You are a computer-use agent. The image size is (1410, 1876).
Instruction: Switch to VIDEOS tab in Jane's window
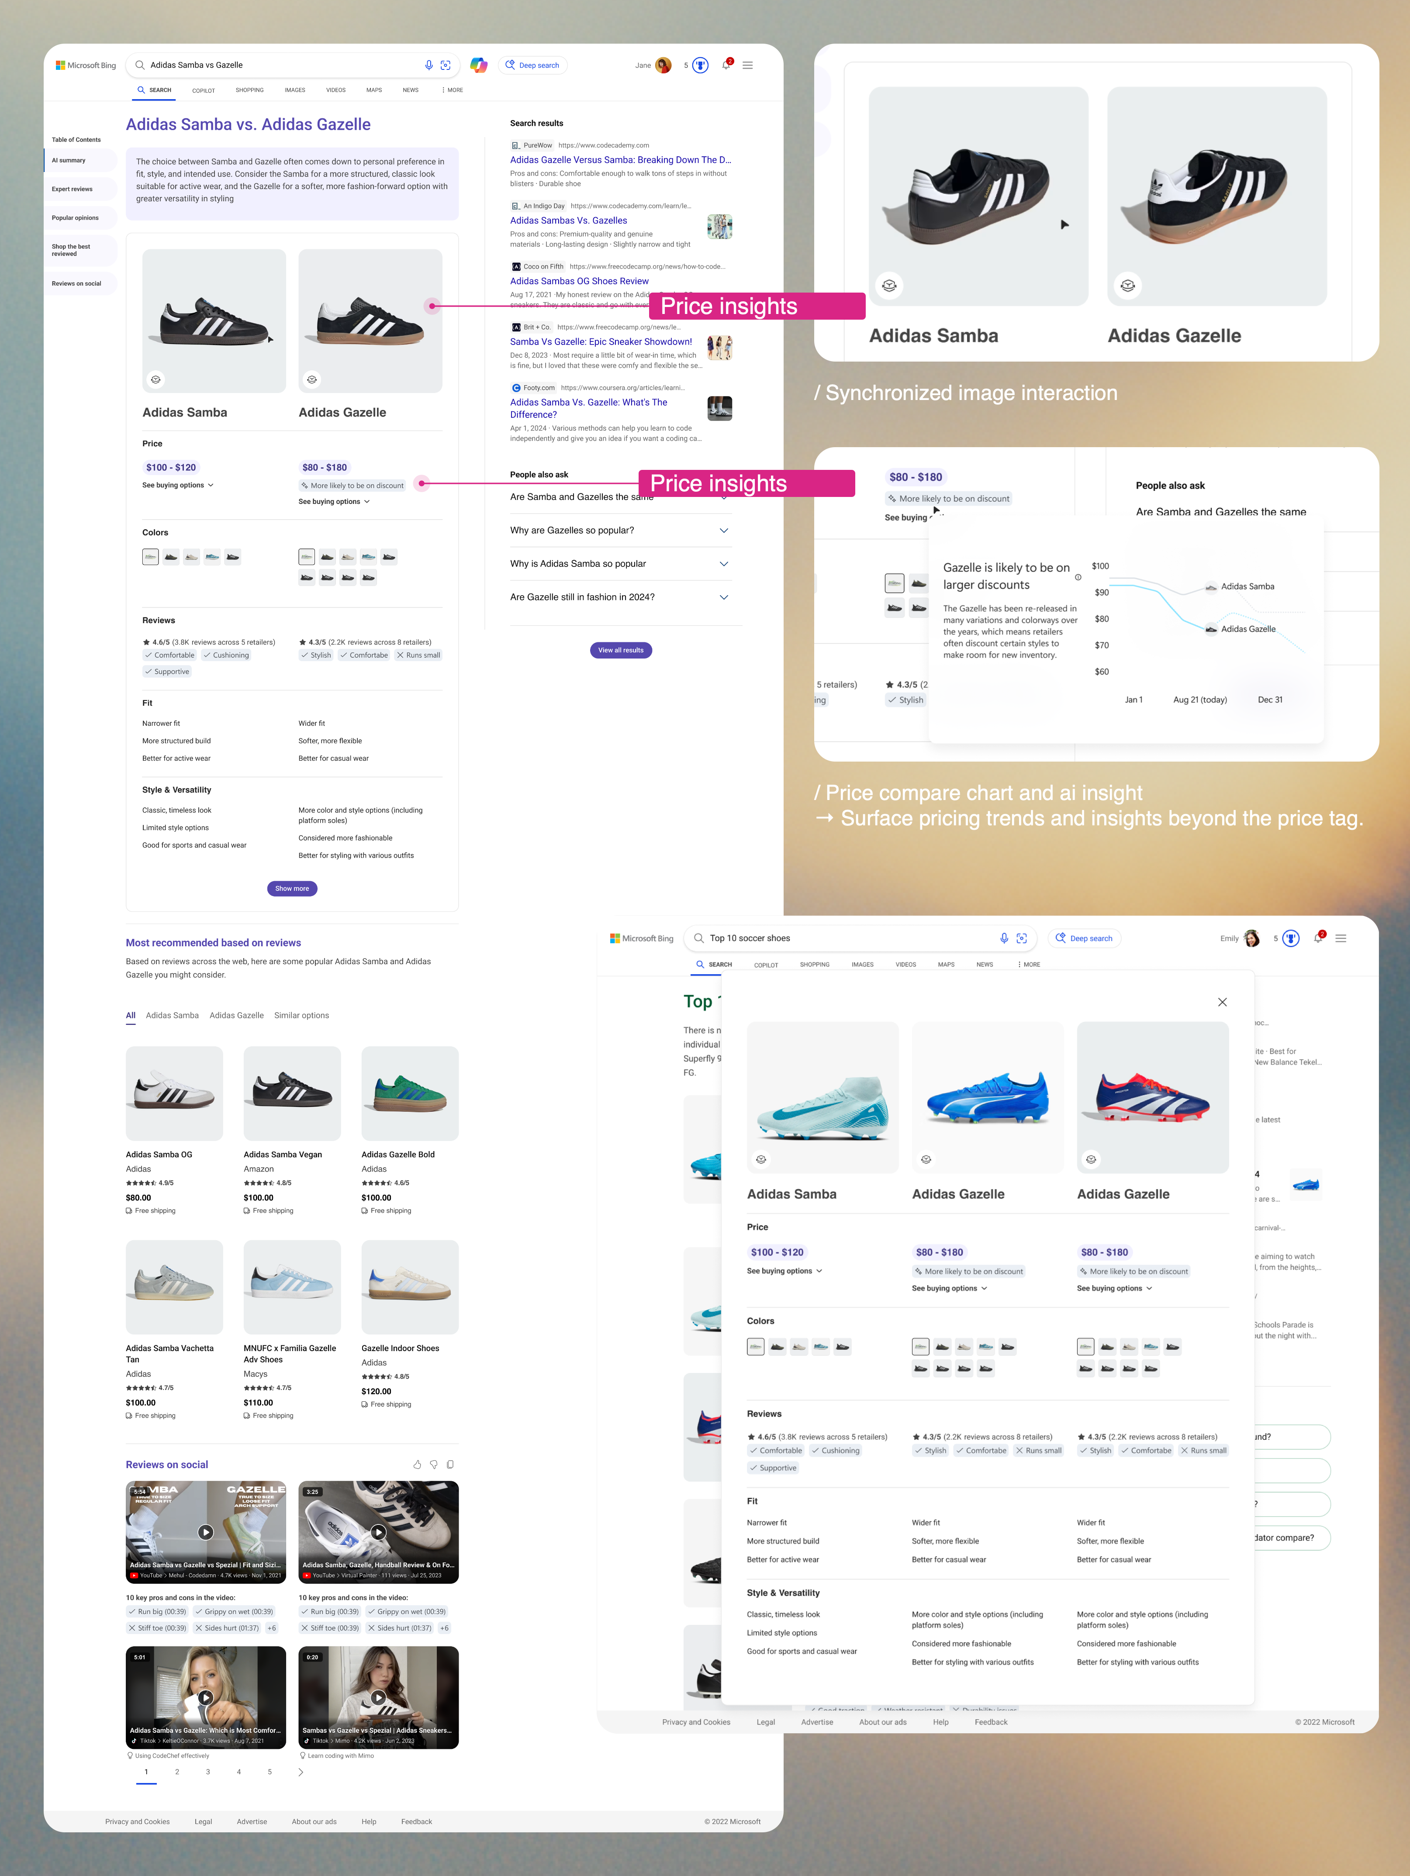click(336, 90)
